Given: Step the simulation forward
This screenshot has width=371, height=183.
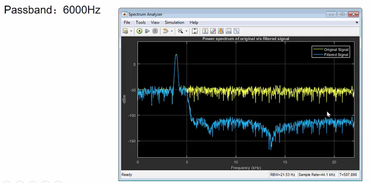Looking at the screenshot, I should pyautogui.click(x=147, y=31).
